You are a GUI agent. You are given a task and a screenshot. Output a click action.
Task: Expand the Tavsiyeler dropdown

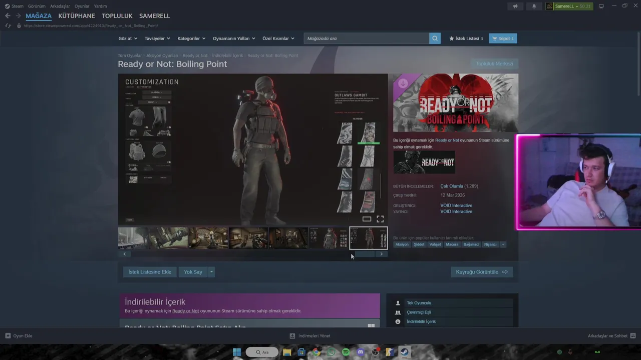click(x=157, y=38)
